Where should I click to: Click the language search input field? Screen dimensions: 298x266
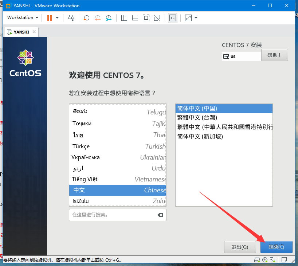click(113, 215)
